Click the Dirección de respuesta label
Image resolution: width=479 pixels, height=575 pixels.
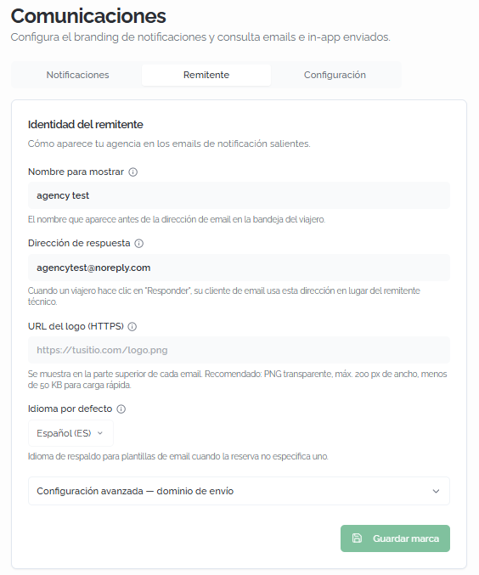[x=79, y=244]
